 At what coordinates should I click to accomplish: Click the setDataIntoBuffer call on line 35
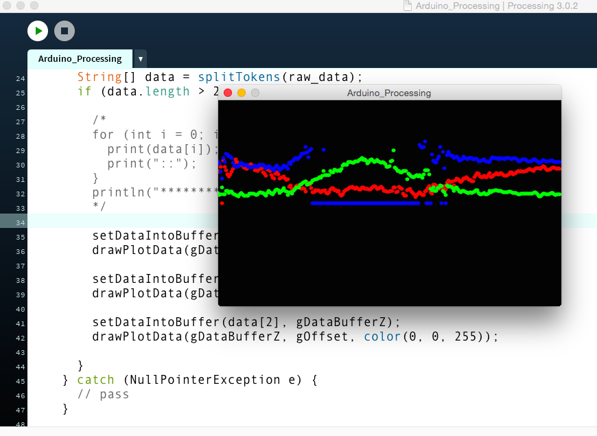pos(155,236)
